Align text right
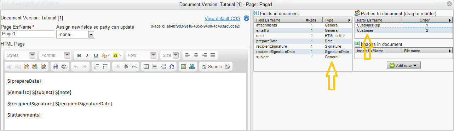The image size is (454, 131). 205,55
